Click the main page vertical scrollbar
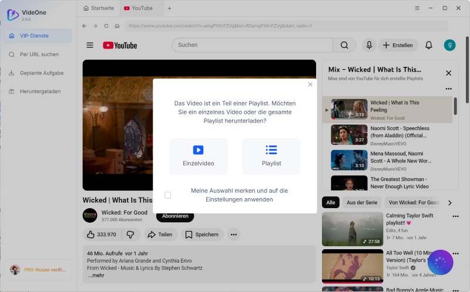470x292 pixels. (467, 70)
